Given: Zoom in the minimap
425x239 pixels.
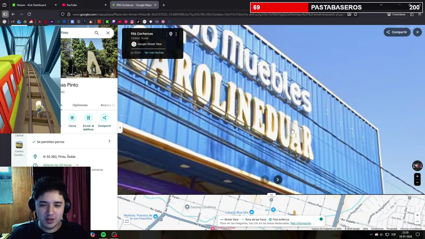Looking at the screenshot, I should (417, 215).
